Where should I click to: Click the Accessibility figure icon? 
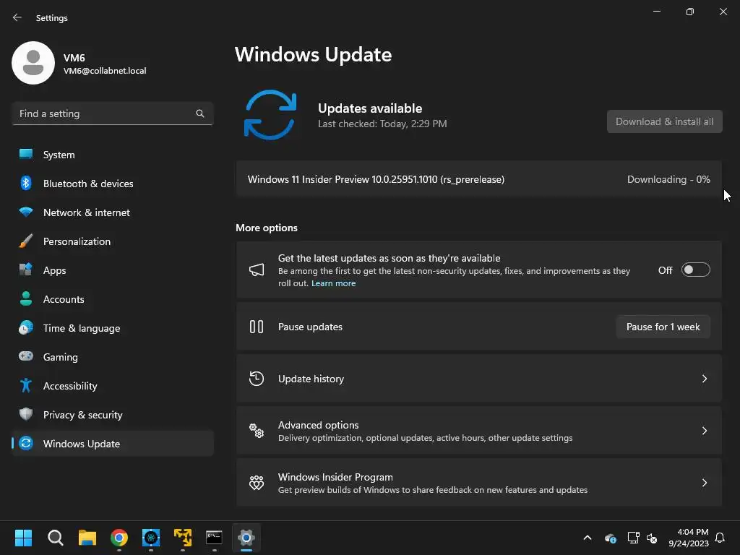(x=26, y=386)
